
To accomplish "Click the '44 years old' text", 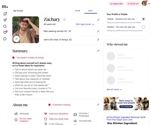I will (50, 24).
